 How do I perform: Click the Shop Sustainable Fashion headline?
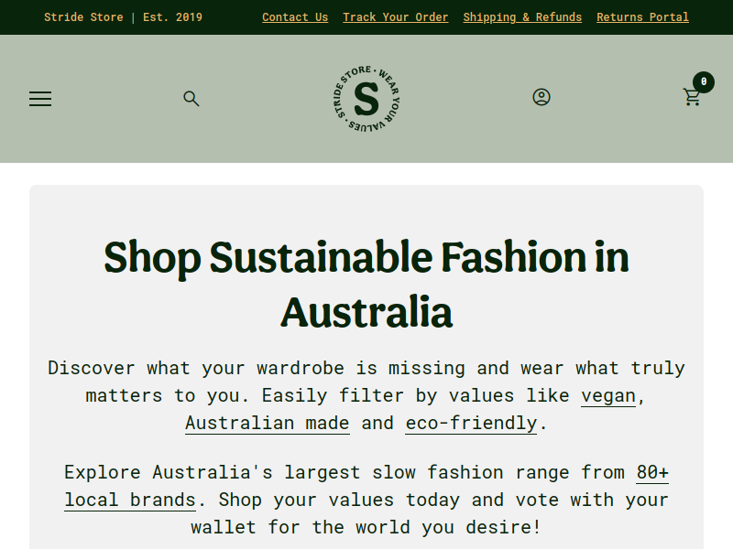366,284
